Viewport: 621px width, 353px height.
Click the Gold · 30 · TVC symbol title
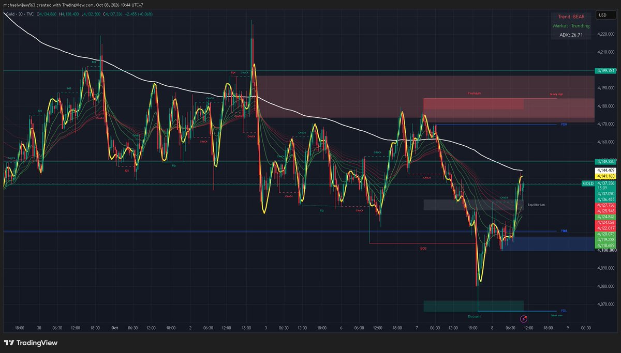click(x=19, y=14)
